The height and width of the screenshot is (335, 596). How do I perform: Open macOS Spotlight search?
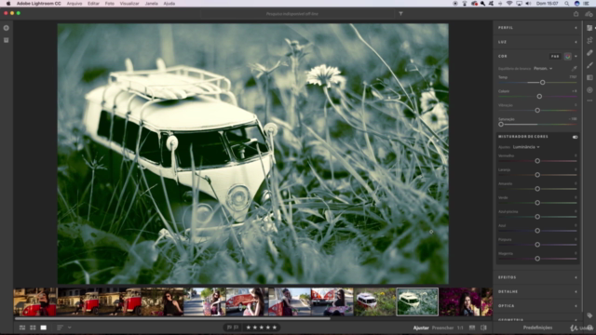(x=567, y=4)
